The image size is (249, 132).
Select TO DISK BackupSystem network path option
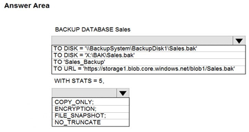pyautogui.click(x=148, y=48)
